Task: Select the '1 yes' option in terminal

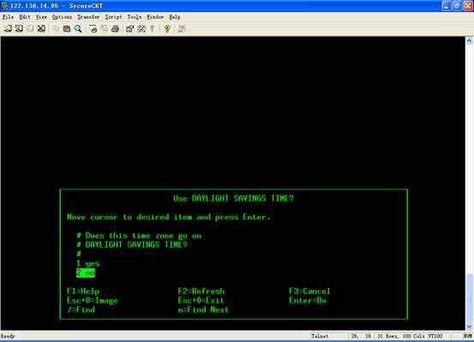Action: point(87,263)
